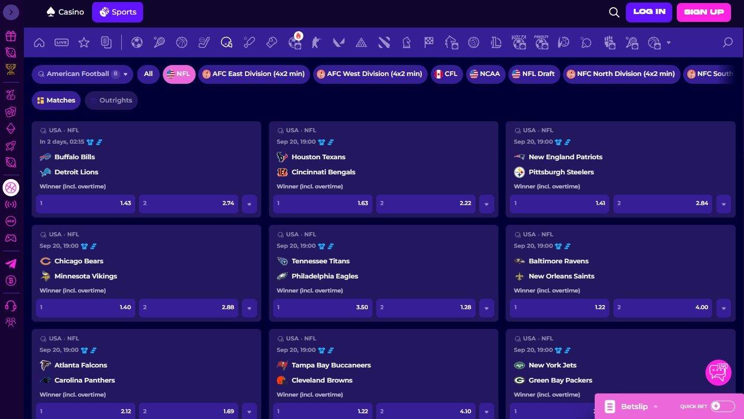Switch to the Matches view

coord(56,100)
